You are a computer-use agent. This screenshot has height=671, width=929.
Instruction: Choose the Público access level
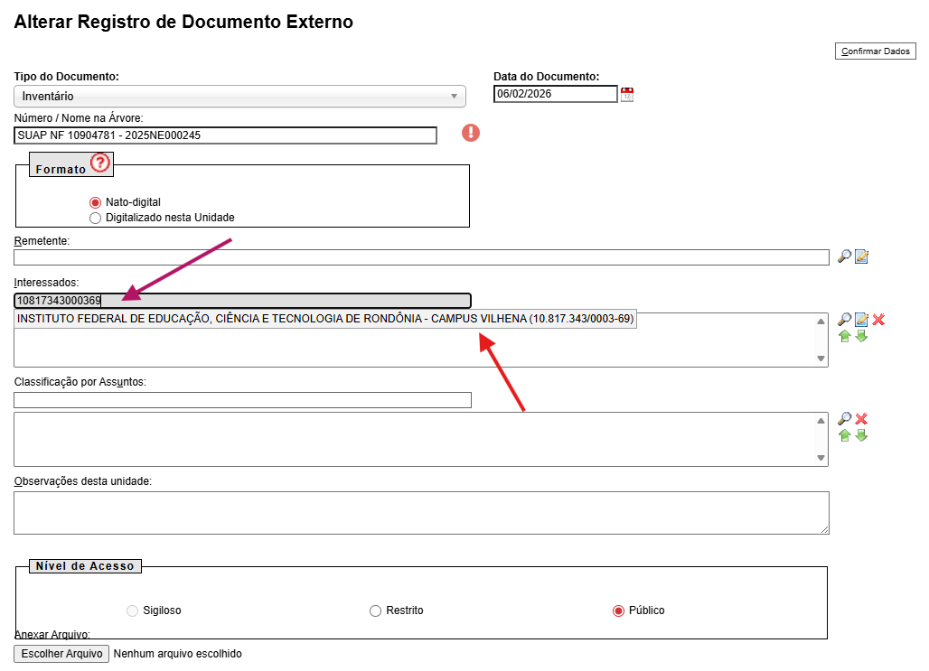point(619,611)
